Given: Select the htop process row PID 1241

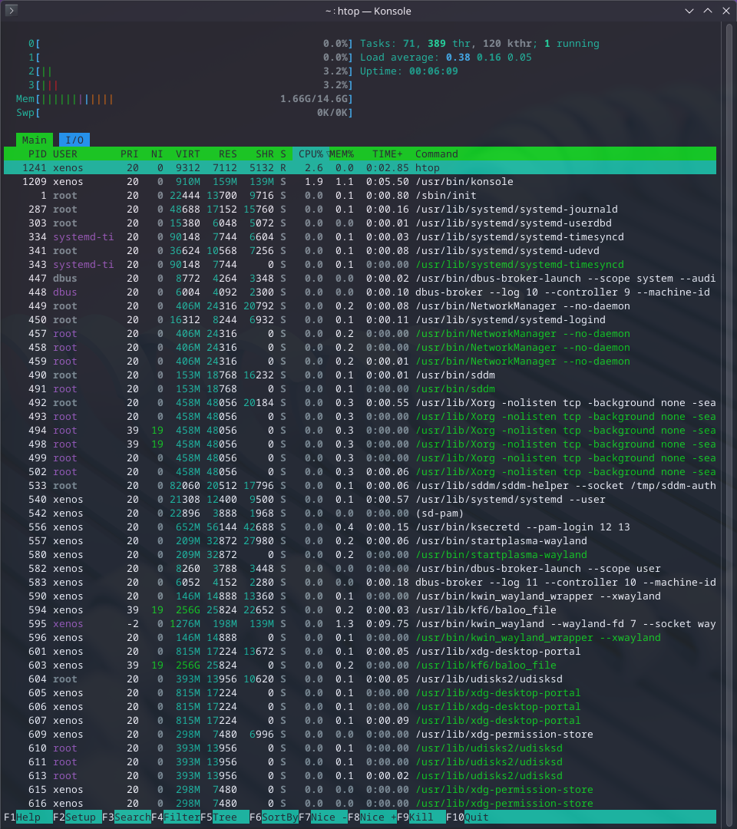Looking at the screenshot, I should pyautogui.click(x=360, y=167).
